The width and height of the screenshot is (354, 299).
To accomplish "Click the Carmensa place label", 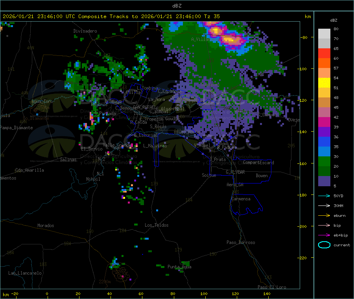I will coord(241,199).
